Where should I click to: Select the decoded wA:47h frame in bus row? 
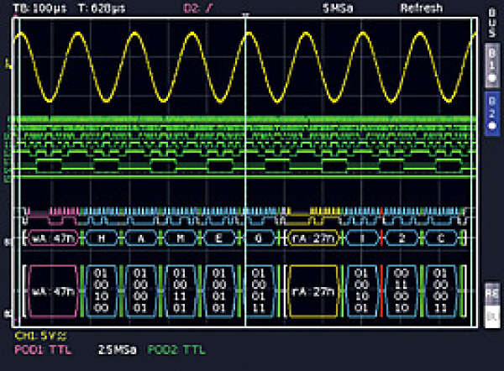(x=54, y=238)
